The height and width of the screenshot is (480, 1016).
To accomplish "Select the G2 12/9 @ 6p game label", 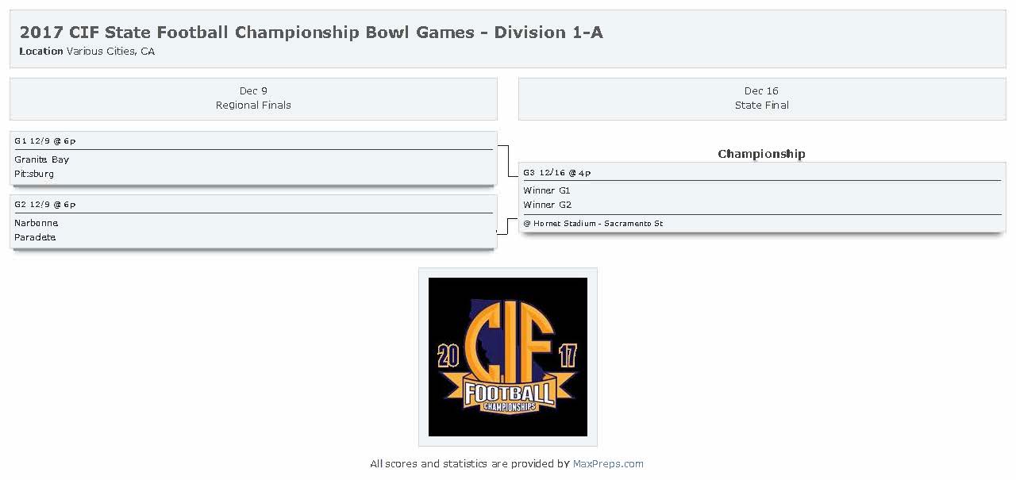I will click(x=45, y=205).
